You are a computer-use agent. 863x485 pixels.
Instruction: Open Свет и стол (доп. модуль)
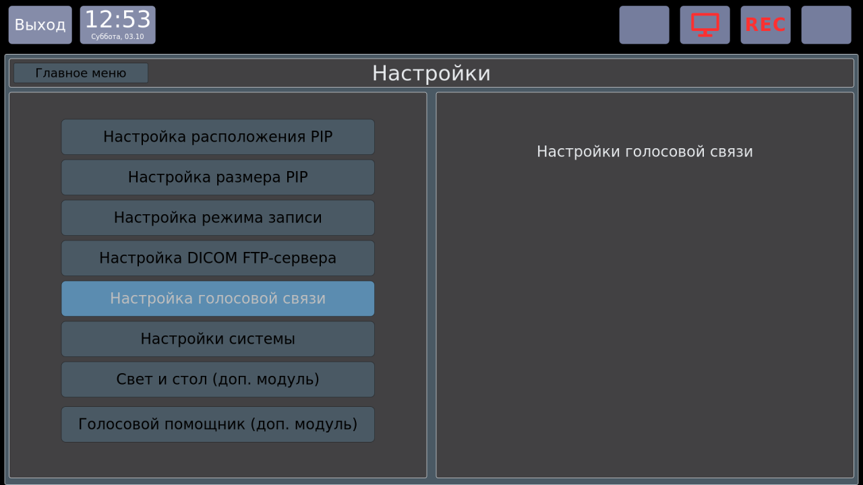218,379
